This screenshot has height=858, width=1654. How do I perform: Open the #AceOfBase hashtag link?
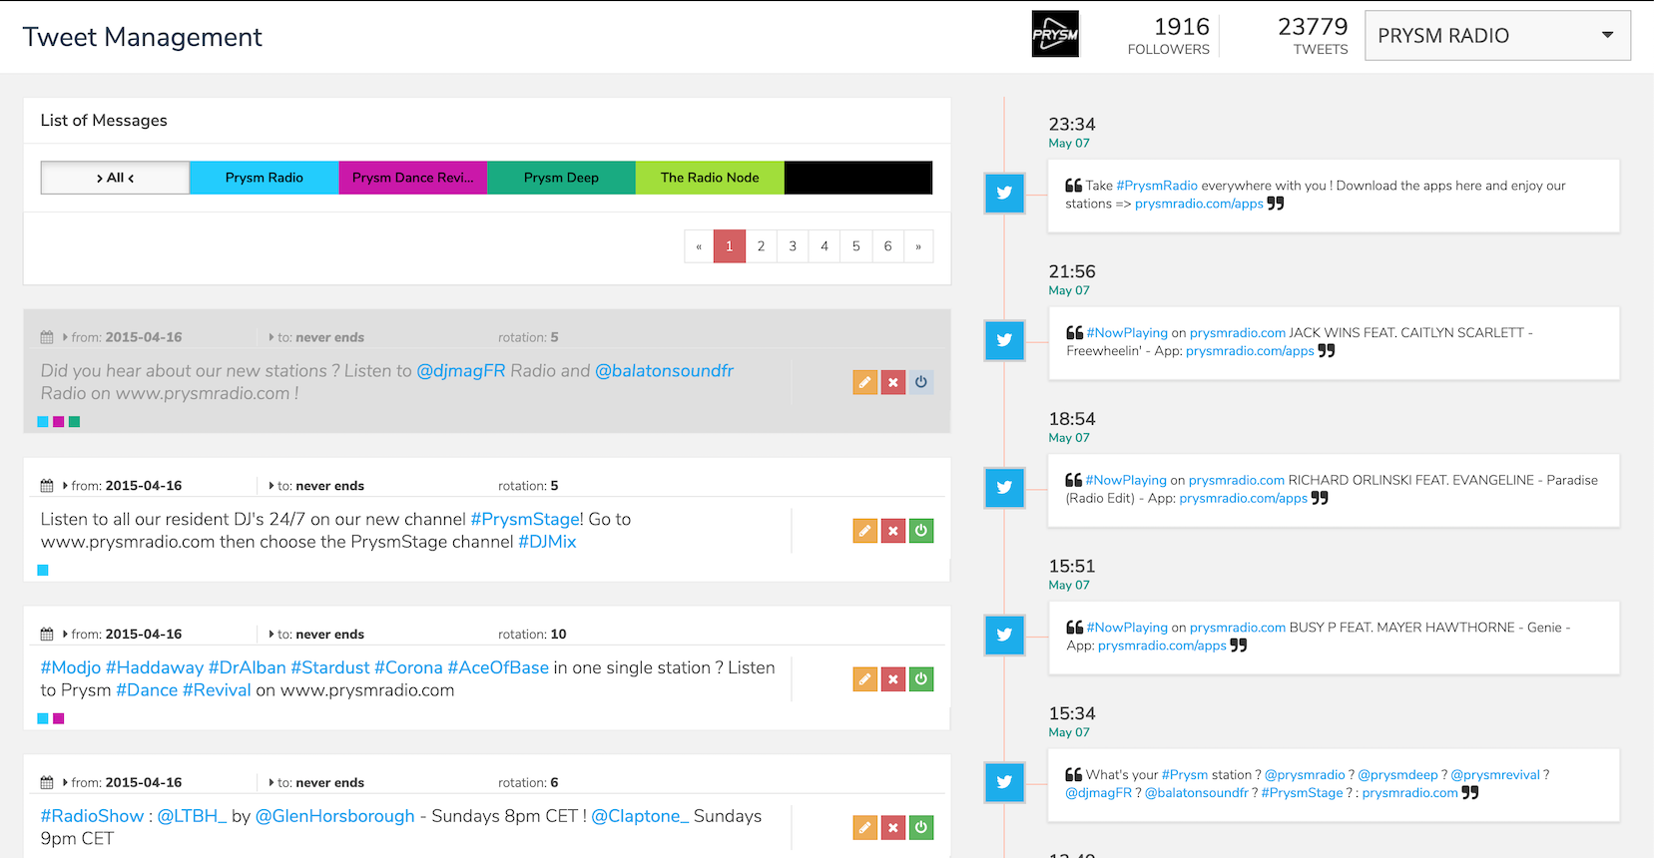point(498,667)
